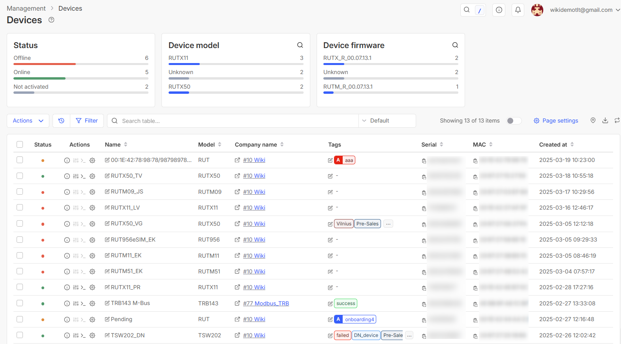The width and height of the screenshot is (621, 344).
Task: Open settings gear for RUTX50_TV row
Action: [x=92, y=176]
